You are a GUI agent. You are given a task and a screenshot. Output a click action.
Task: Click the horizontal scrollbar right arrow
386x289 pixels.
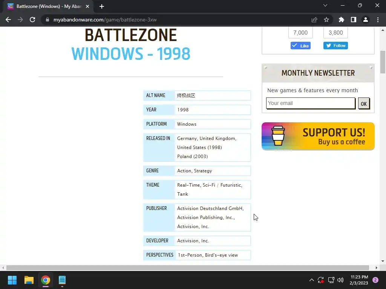tap(377, 268)
